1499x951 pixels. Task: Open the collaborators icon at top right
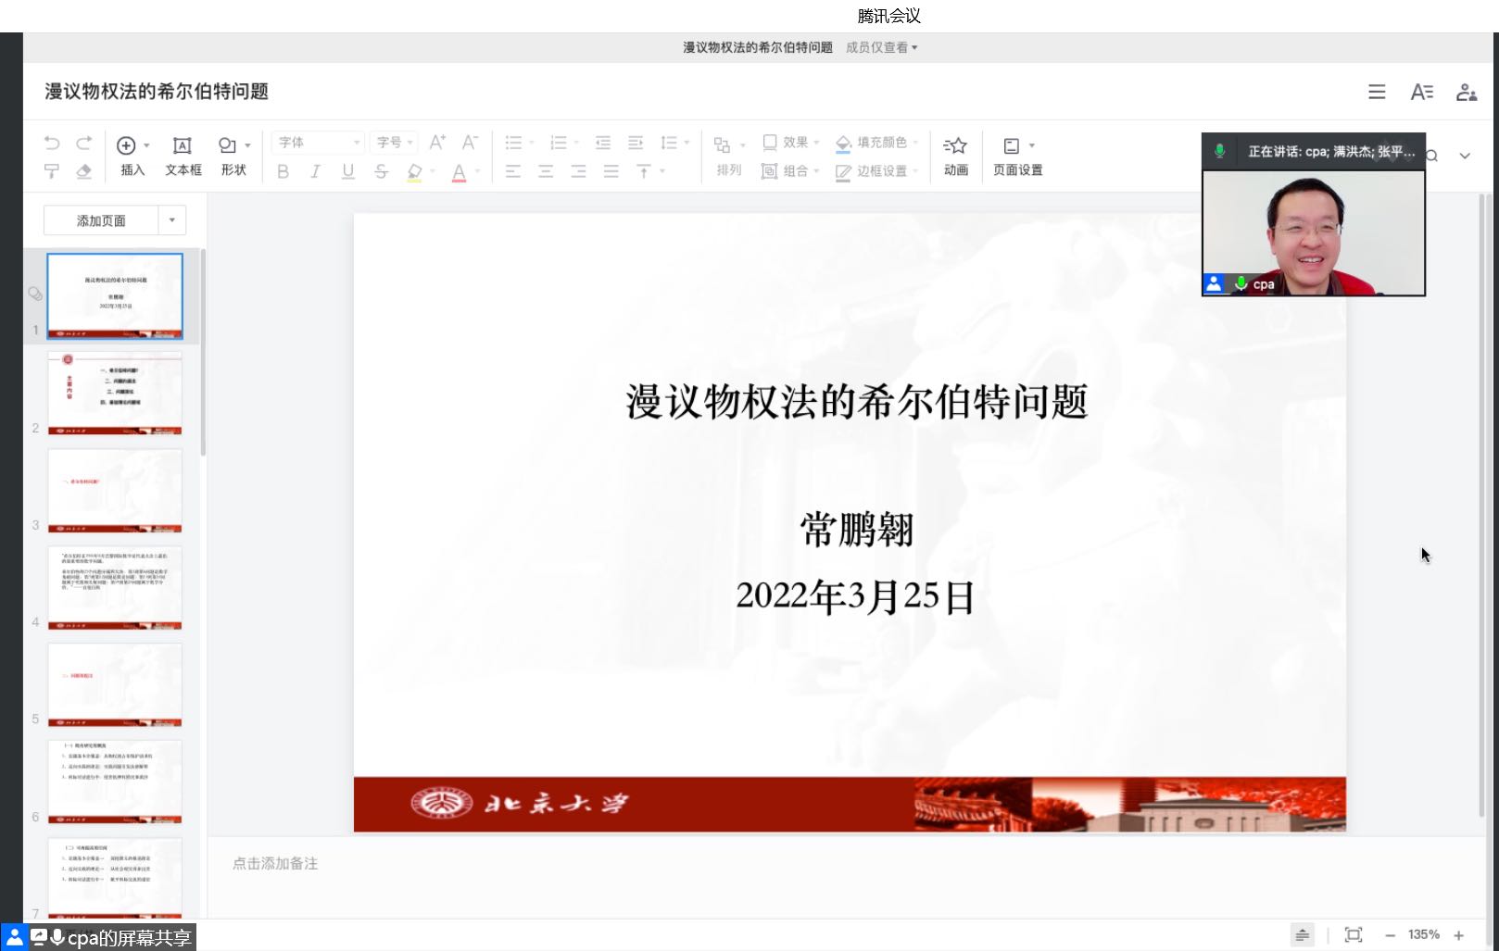click(x=1466, y=92)
